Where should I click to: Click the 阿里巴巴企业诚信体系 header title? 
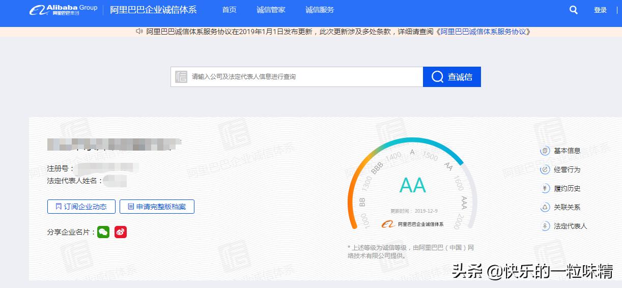[x=153, y=10]
